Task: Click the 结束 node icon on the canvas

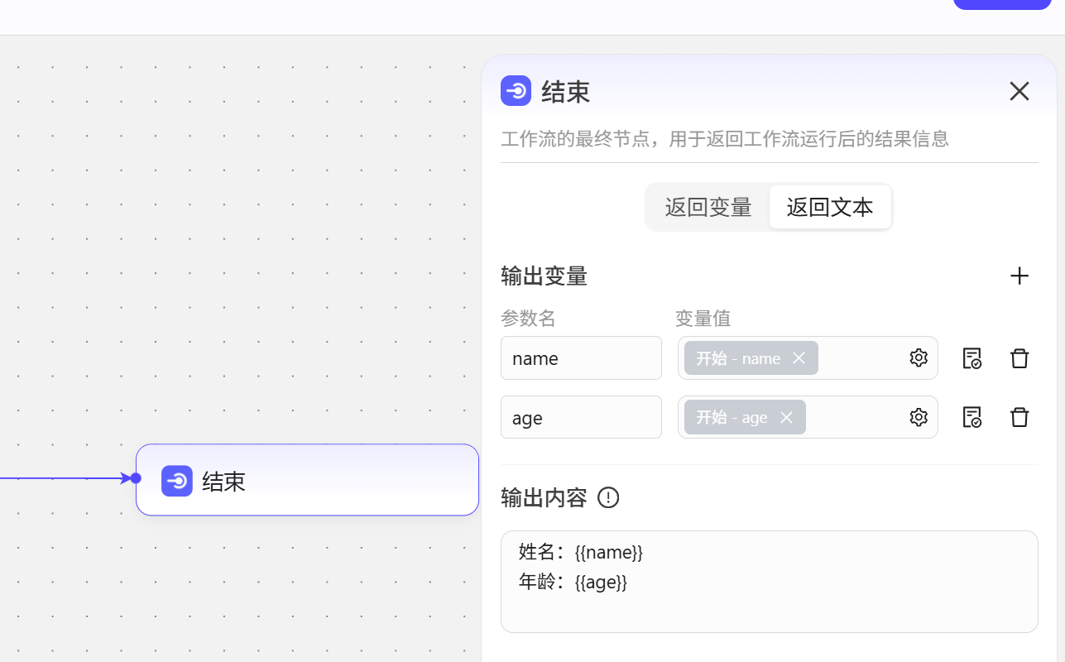Action: [177, 481]
